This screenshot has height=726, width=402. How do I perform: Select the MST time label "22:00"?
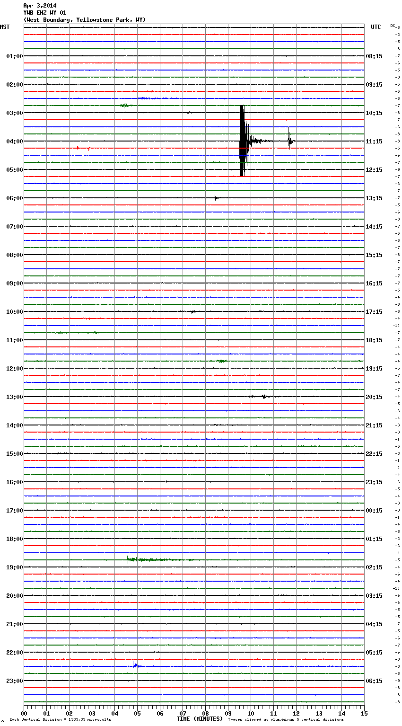coord(14,653)
